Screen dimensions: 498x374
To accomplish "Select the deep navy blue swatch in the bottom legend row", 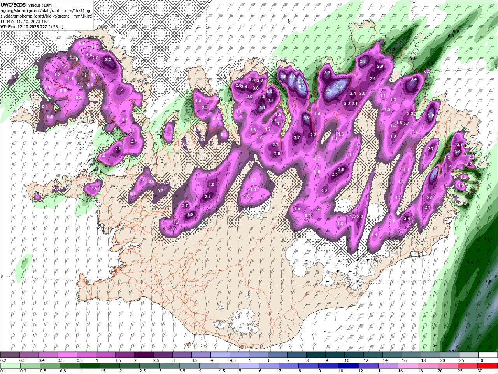I will pos(348,366).
